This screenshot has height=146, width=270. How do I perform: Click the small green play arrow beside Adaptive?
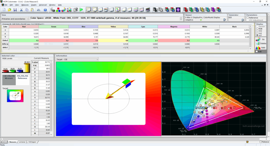pos(201,20)
